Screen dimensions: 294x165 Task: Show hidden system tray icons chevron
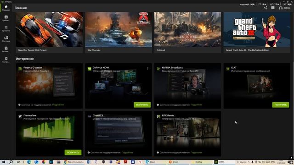click(x=249, y=162)
